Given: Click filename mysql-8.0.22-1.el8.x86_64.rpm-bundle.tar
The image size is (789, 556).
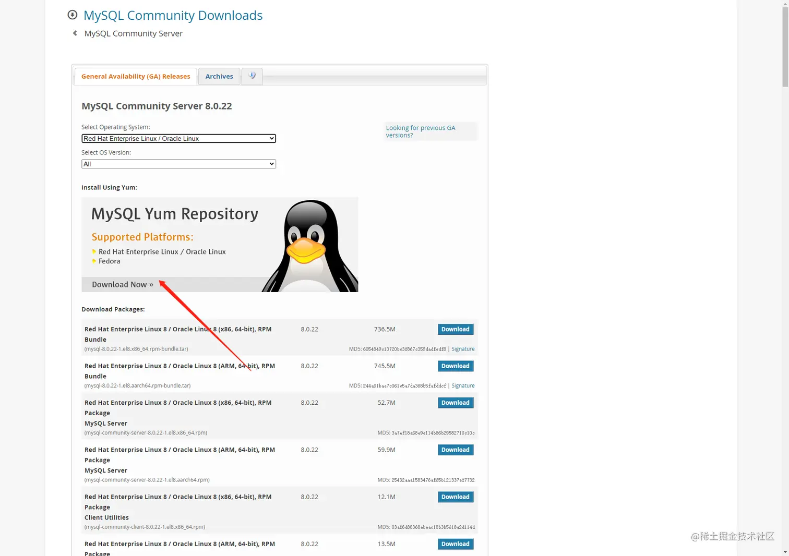Looking at the screenshot, I should (136, 349).
